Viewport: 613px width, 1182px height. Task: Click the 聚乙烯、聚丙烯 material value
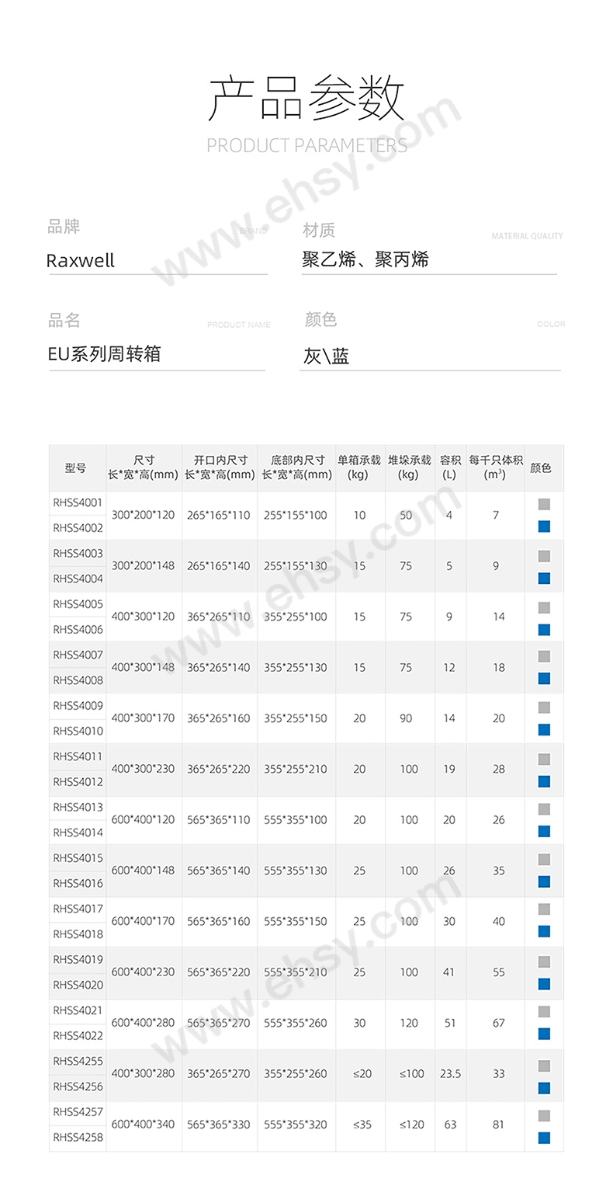click(365, 259)
